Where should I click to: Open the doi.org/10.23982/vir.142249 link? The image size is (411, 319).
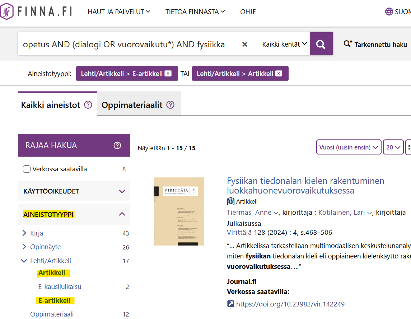(x=290, y=304)
